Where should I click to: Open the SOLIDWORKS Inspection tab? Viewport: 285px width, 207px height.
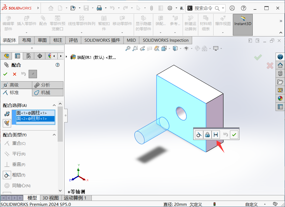point(165,40)
